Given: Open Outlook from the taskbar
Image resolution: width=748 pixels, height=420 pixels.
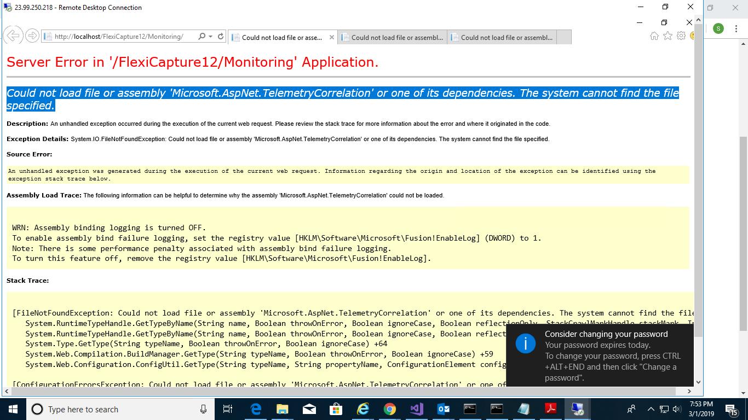Looking at the screenshot, I should [x=443, y=409].
